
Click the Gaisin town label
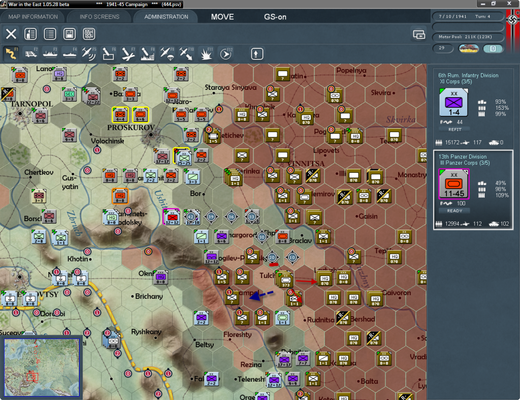[368, 217]
